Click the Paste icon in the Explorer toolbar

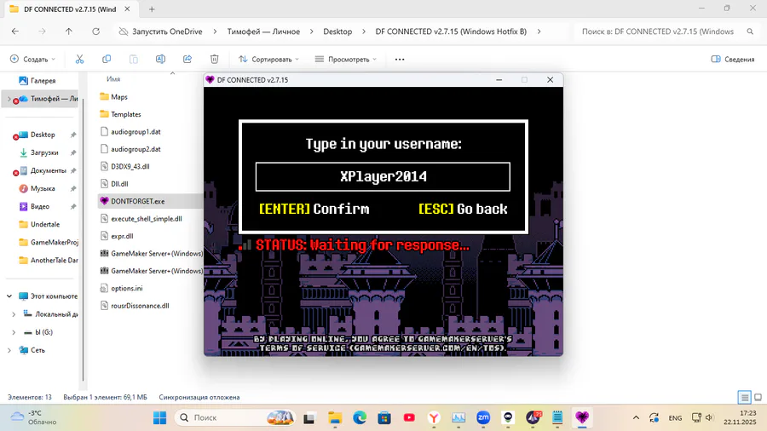(134, 59)
